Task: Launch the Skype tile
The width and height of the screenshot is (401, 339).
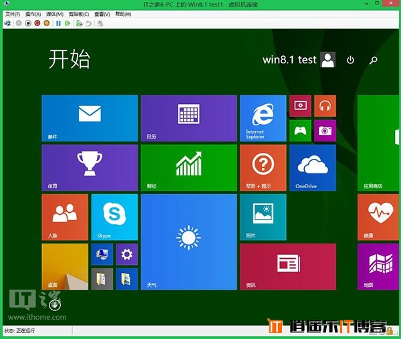Action: [114, 218]
